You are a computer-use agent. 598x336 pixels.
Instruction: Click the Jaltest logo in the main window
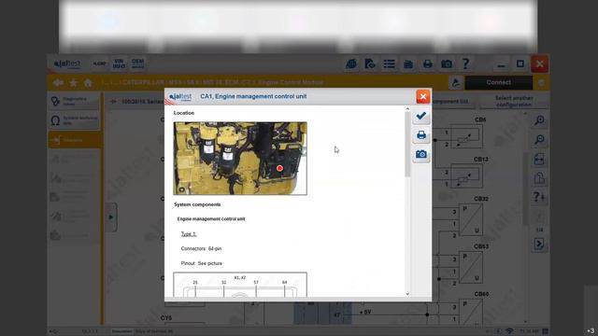(67, 63)
